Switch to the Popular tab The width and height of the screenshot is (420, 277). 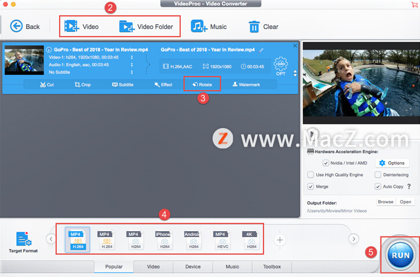tap(114, 267)
